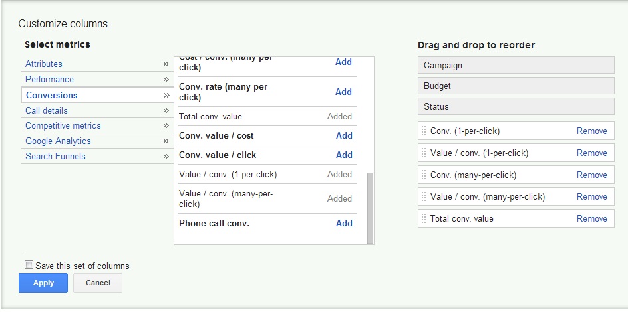Image resolution: width=628 pixels, height=312 pixels.
Task: Open the Search Funnels category
Action: (x=55, y=156)
